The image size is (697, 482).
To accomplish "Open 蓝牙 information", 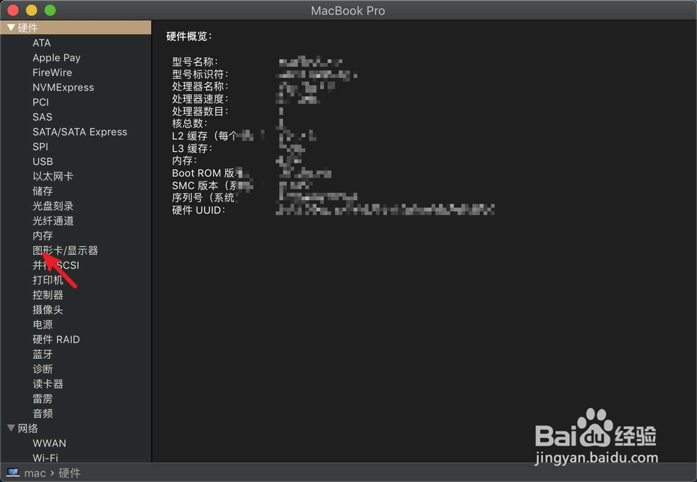I will click(x=43, y=354).
